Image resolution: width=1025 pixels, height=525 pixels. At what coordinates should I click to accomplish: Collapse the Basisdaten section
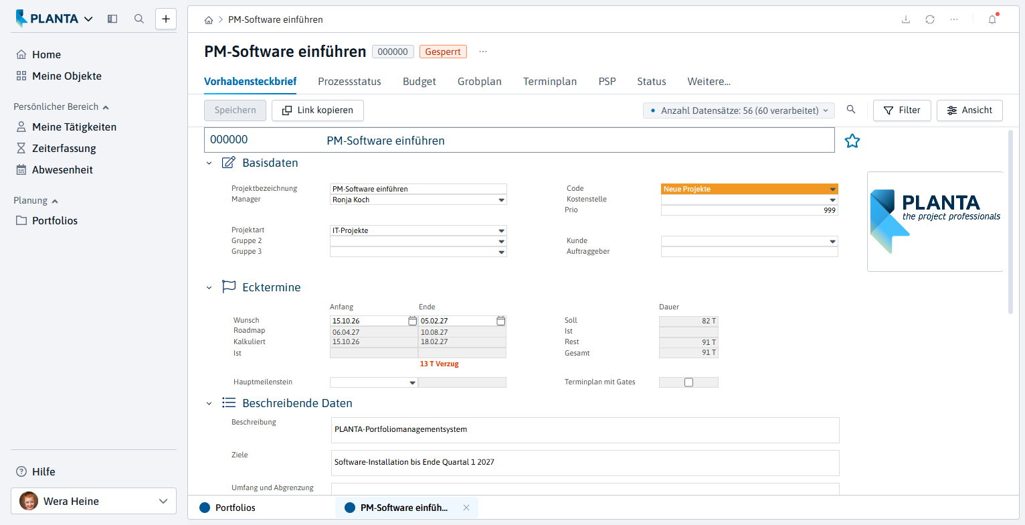pyautogui.click(x=209, y=163)
